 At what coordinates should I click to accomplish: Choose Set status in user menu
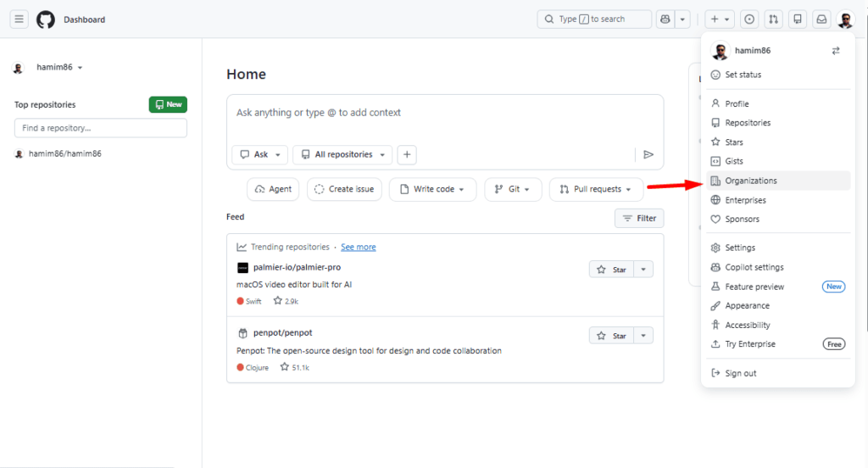778,75
